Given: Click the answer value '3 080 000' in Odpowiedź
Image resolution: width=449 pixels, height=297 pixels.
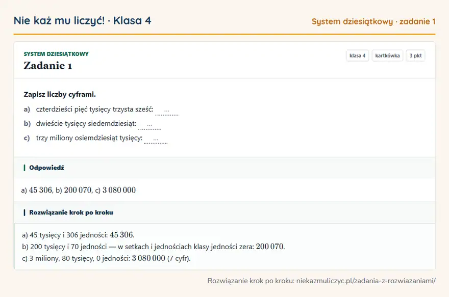Looking at the screenshot, I should tap(119, 190).
